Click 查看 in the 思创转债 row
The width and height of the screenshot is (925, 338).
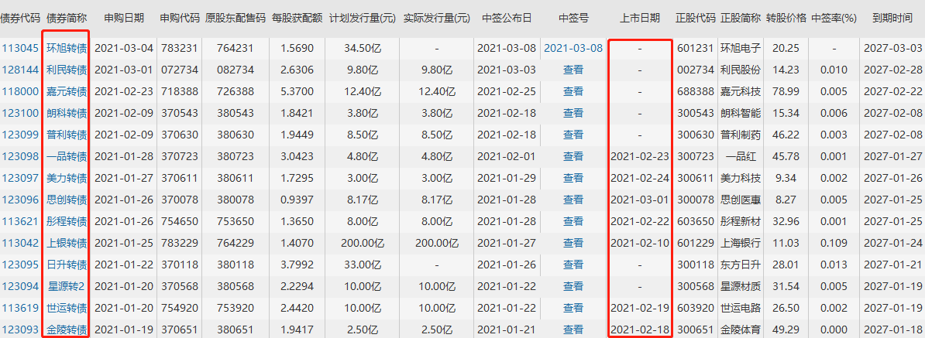[573, 200]
